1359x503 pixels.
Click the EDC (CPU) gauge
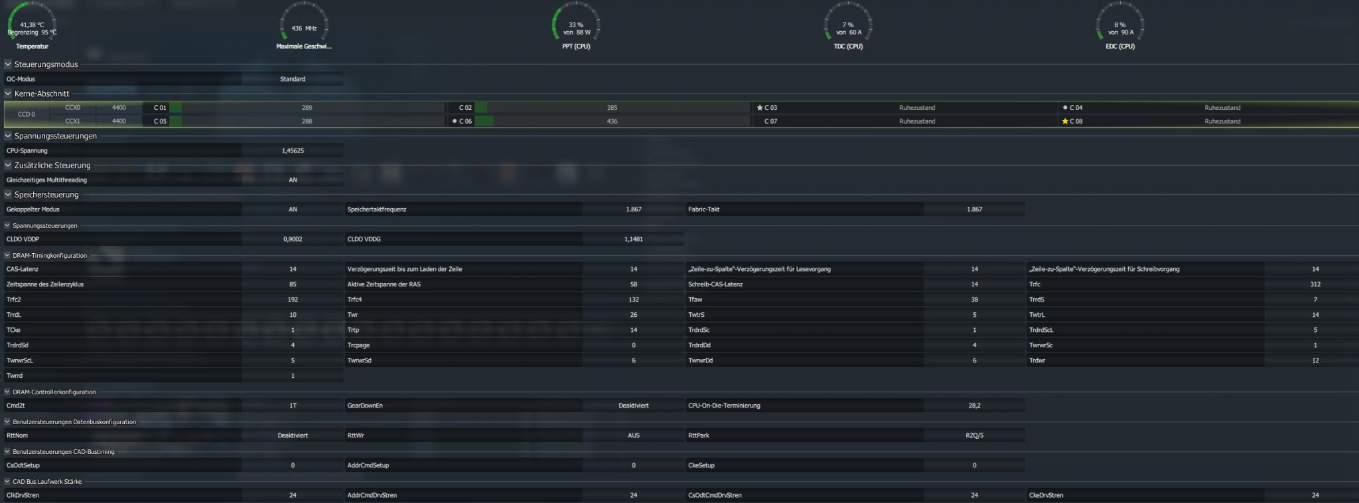[x=1120, y=27]
